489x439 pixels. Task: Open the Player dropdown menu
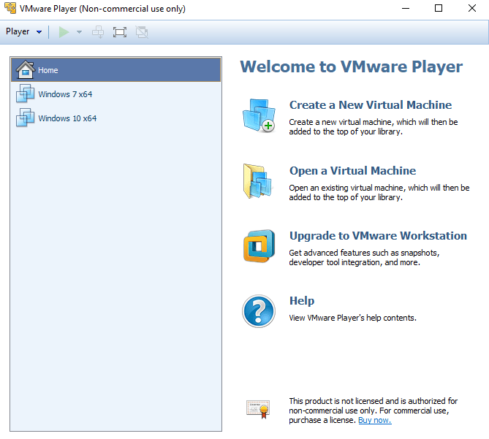click(x=23, y=32)
